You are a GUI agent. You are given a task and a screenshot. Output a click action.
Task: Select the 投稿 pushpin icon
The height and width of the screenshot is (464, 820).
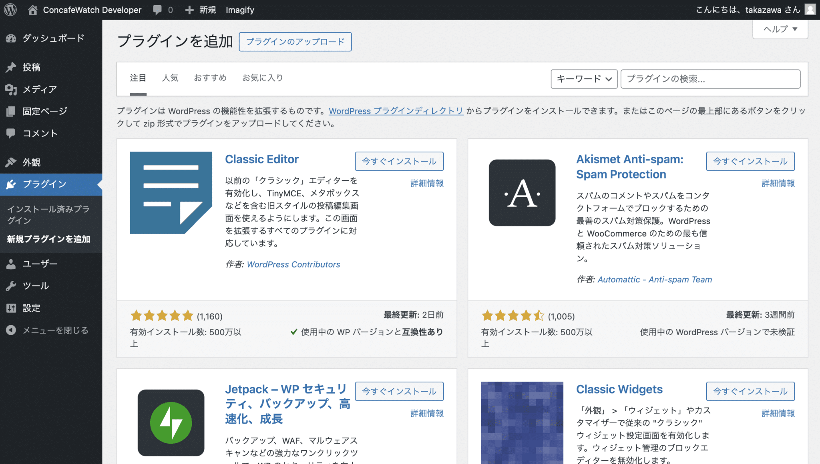12,67
